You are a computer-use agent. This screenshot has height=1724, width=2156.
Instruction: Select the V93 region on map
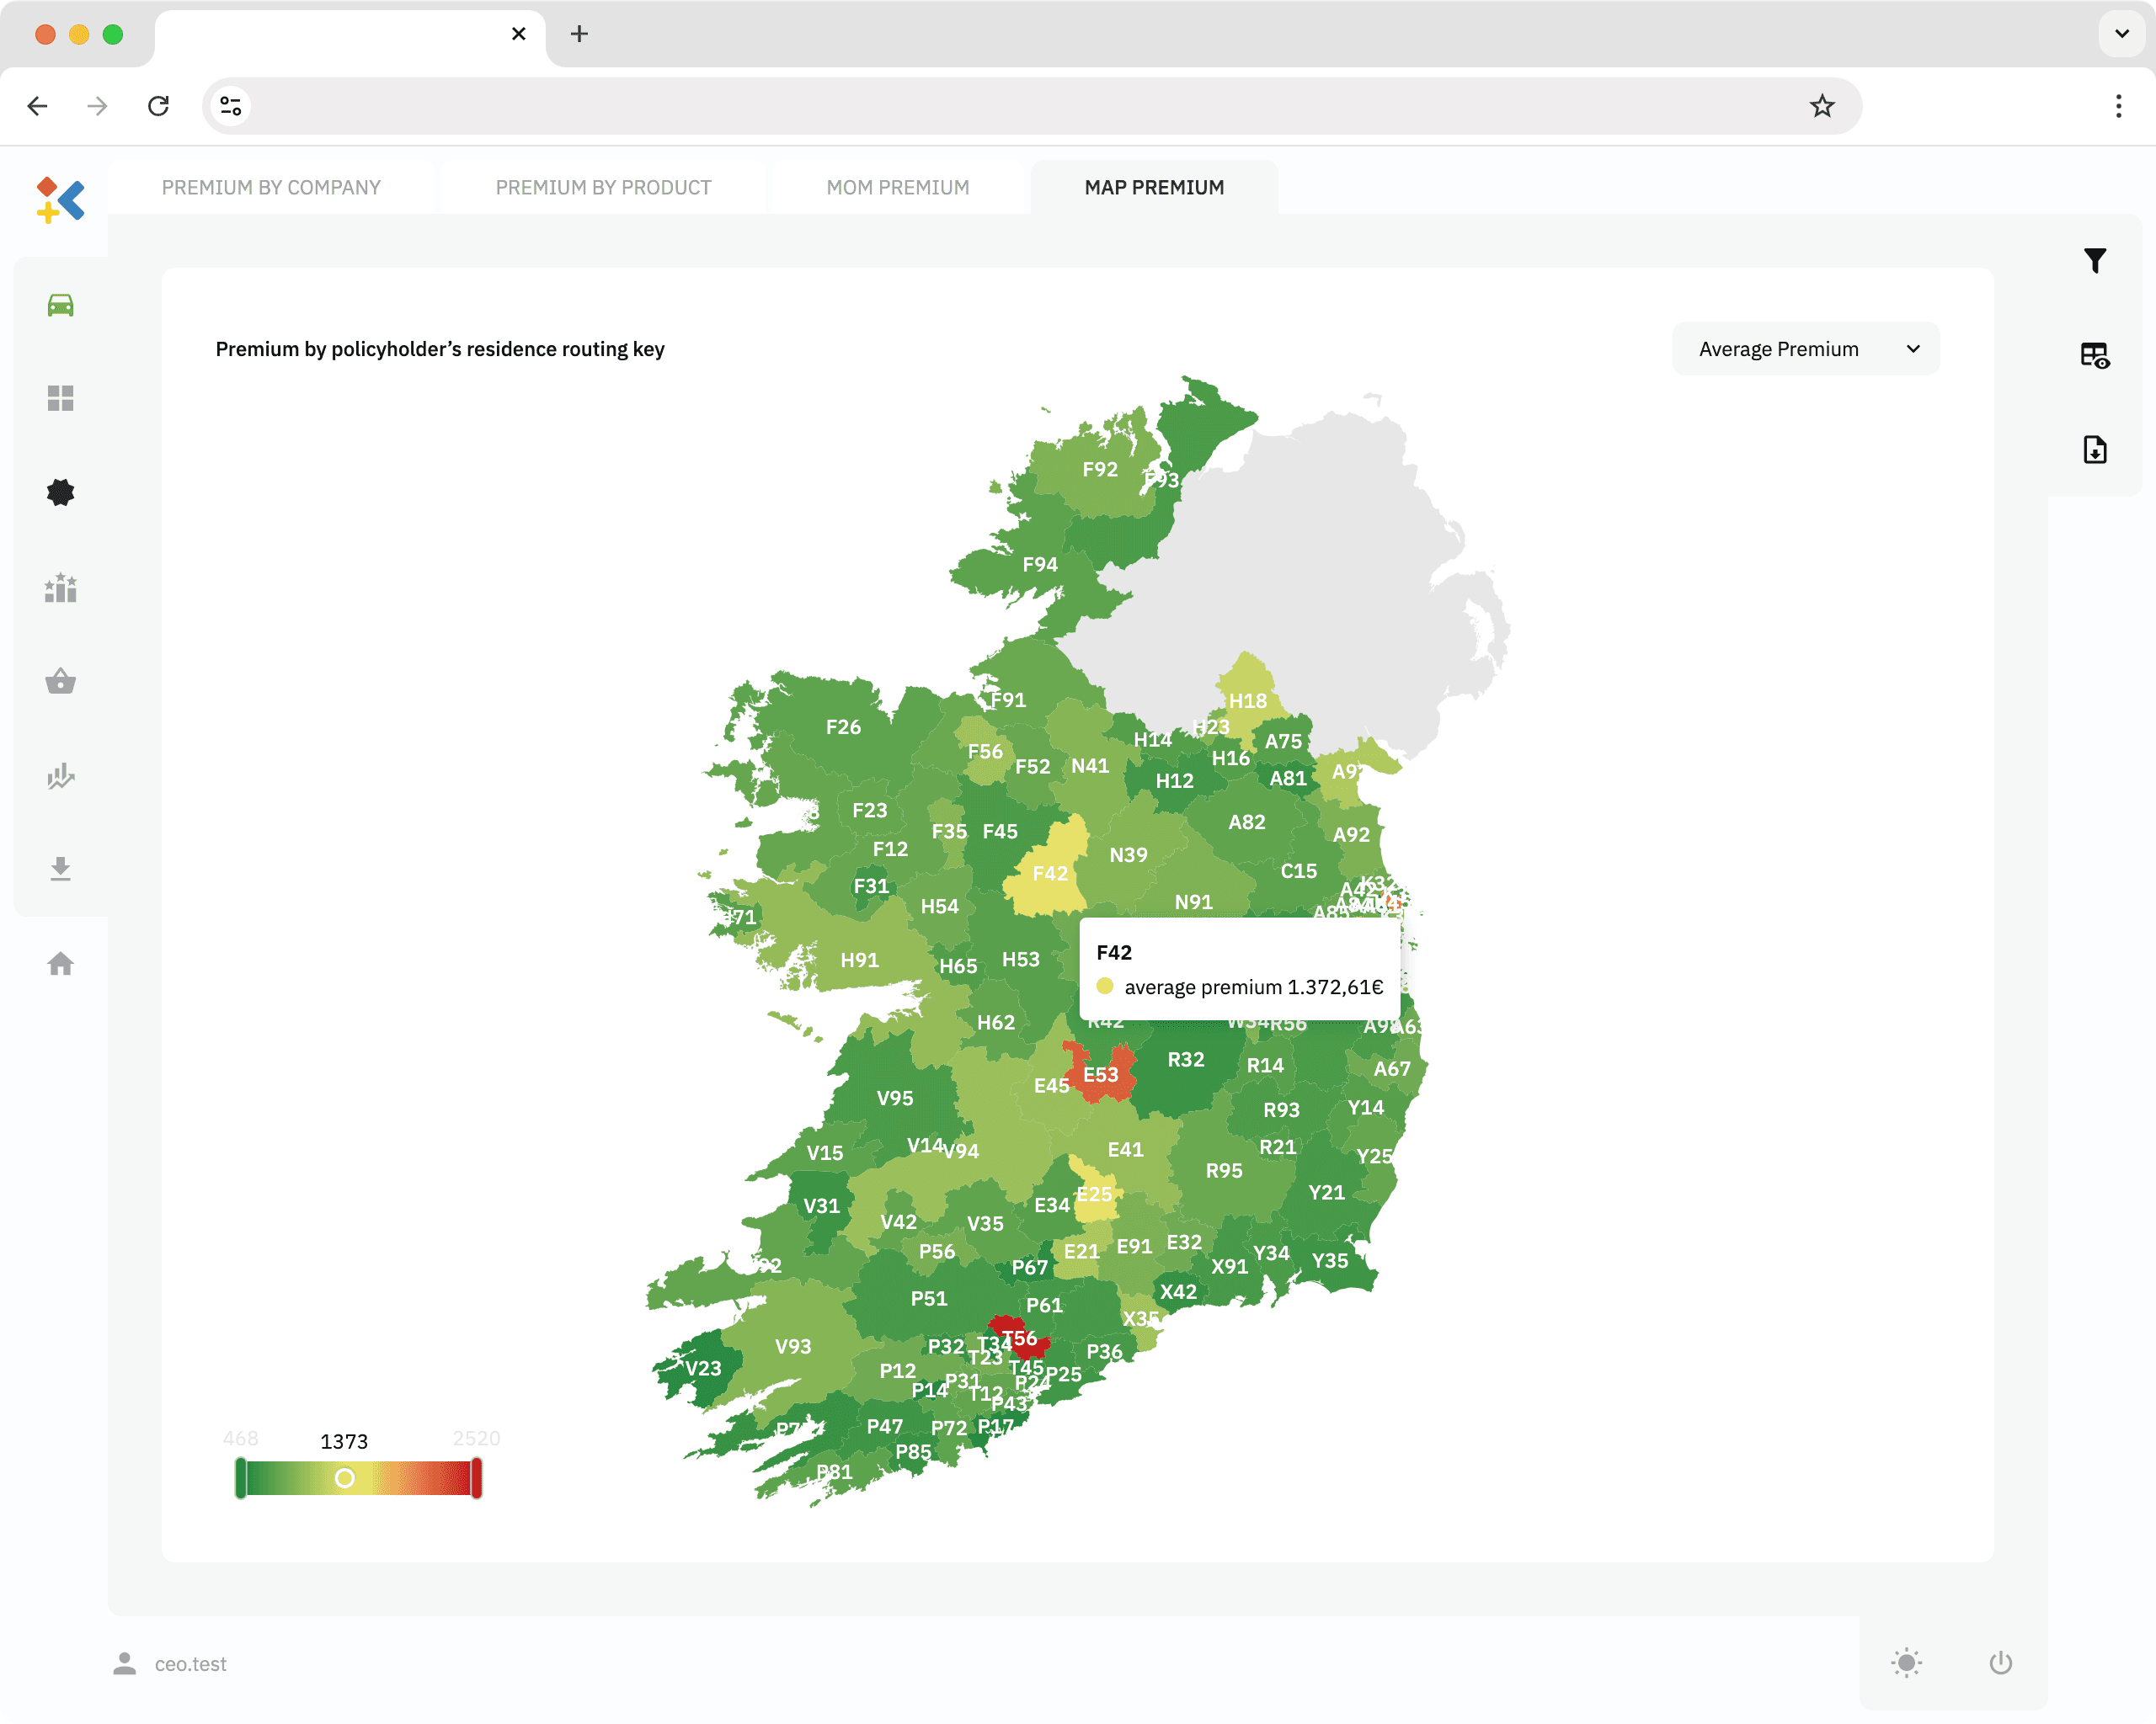[793, 1346]
